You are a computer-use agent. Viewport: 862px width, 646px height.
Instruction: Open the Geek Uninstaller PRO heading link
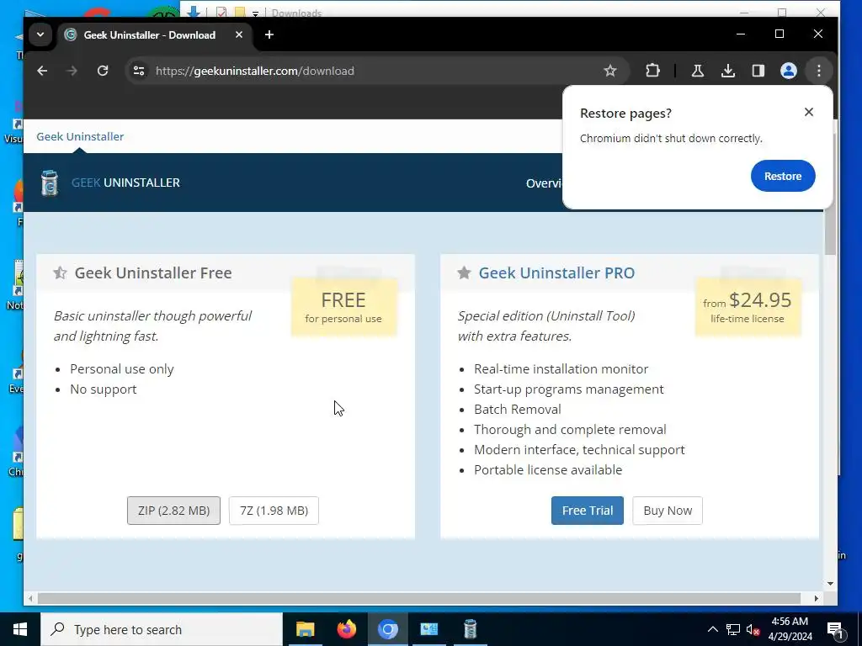point(556,273)
